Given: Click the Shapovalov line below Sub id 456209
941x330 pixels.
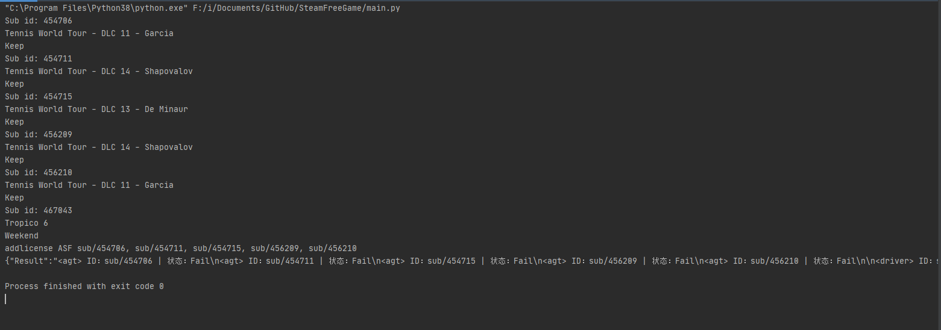Looking at the screenshot, I should 98,147.
